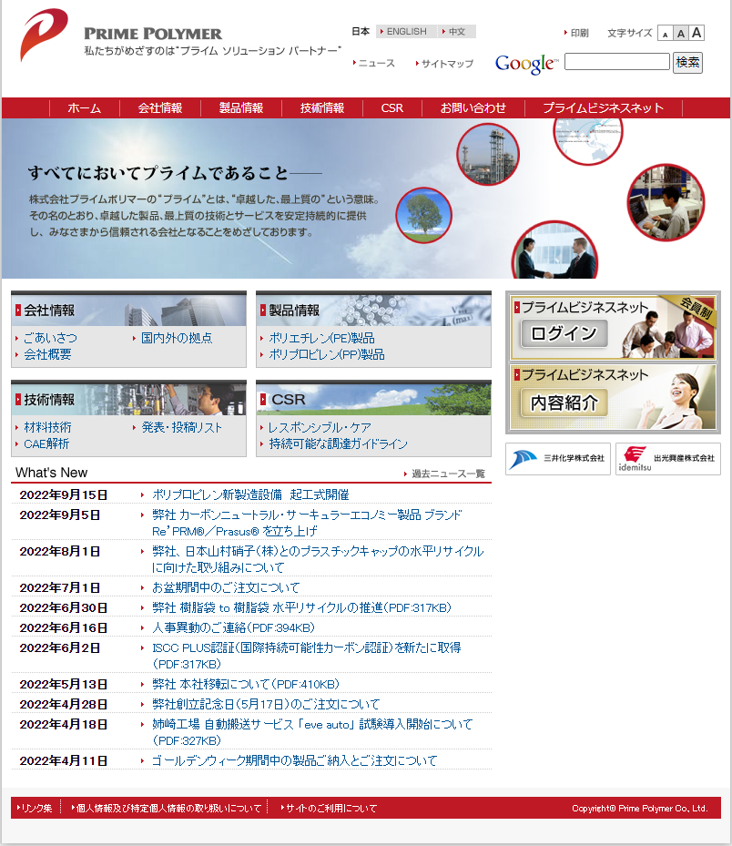
Task: Click the 2022年9月15日 news date
Action: 64,494
